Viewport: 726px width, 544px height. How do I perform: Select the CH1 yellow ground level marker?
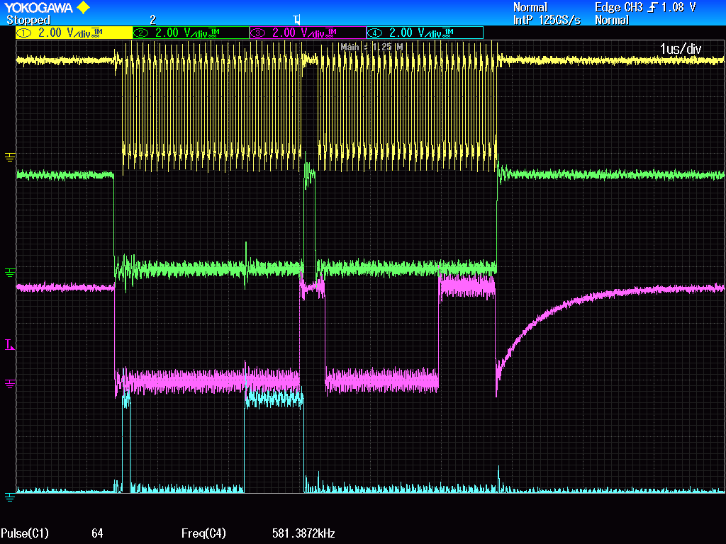(x=10, y=157)
